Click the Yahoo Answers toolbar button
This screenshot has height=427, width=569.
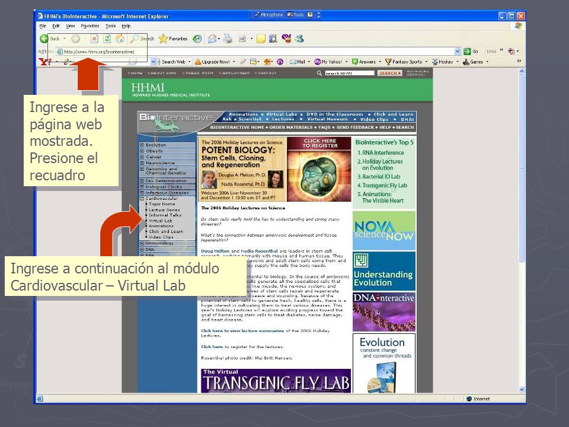click(364, 62)
